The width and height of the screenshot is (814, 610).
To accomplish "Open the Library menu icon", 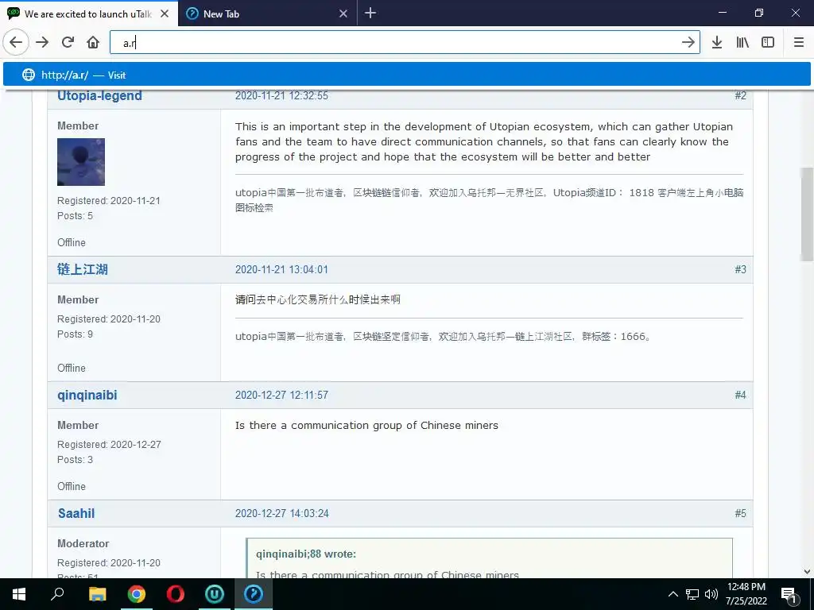I will point(742,42).
